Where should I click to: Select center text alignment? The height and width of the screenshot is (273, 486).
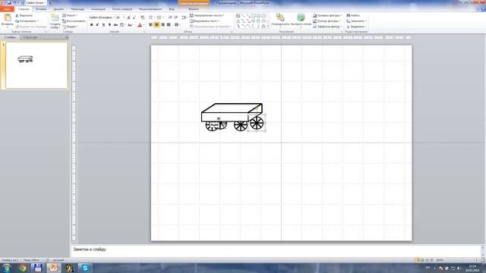coord(156,25)
